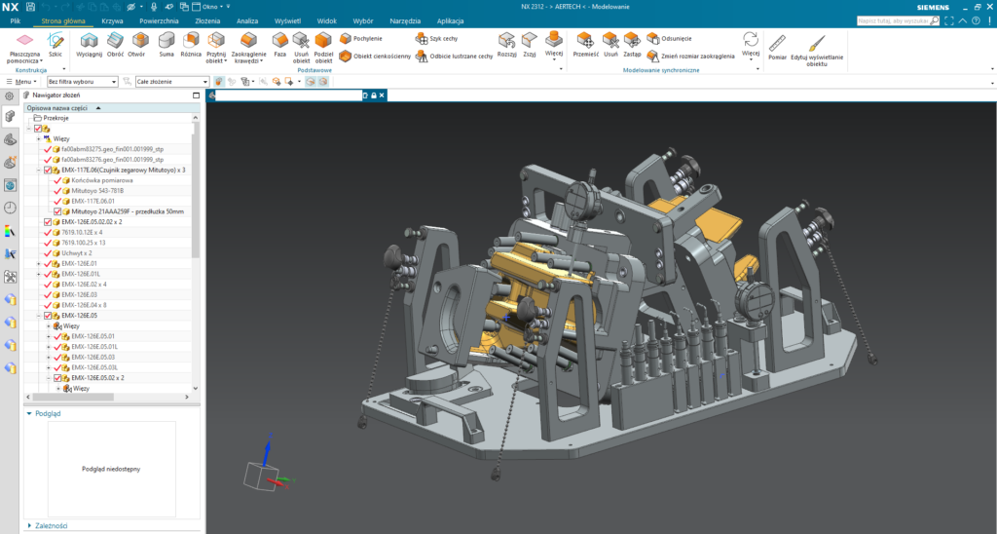Switch to the Narzędzia ribbon tab
Image resolution: width=997 pixels, height=534 pixels.
click(x=405, y=21)
